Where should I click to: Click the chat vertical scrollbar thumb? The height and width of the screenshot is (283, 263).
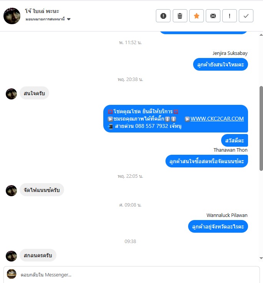tap(261, 128)
